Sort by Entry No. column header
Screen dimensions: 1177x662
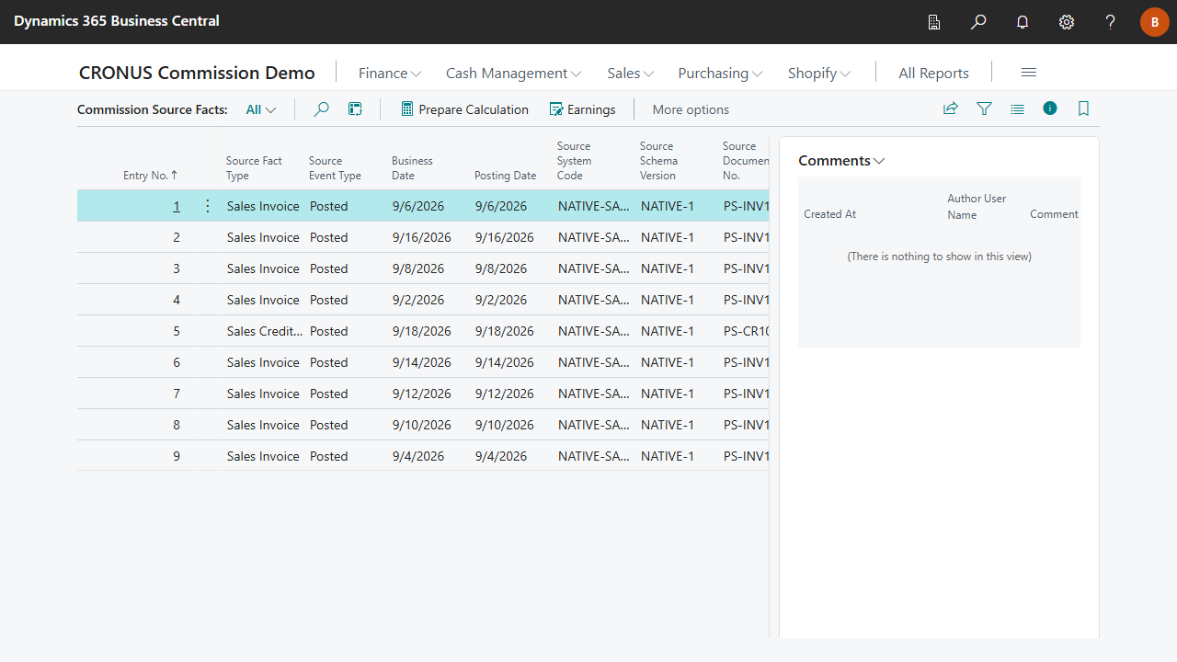[150, 175]
